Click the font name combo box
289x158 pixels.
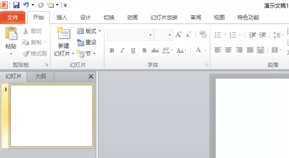click(x=130, y=35)
